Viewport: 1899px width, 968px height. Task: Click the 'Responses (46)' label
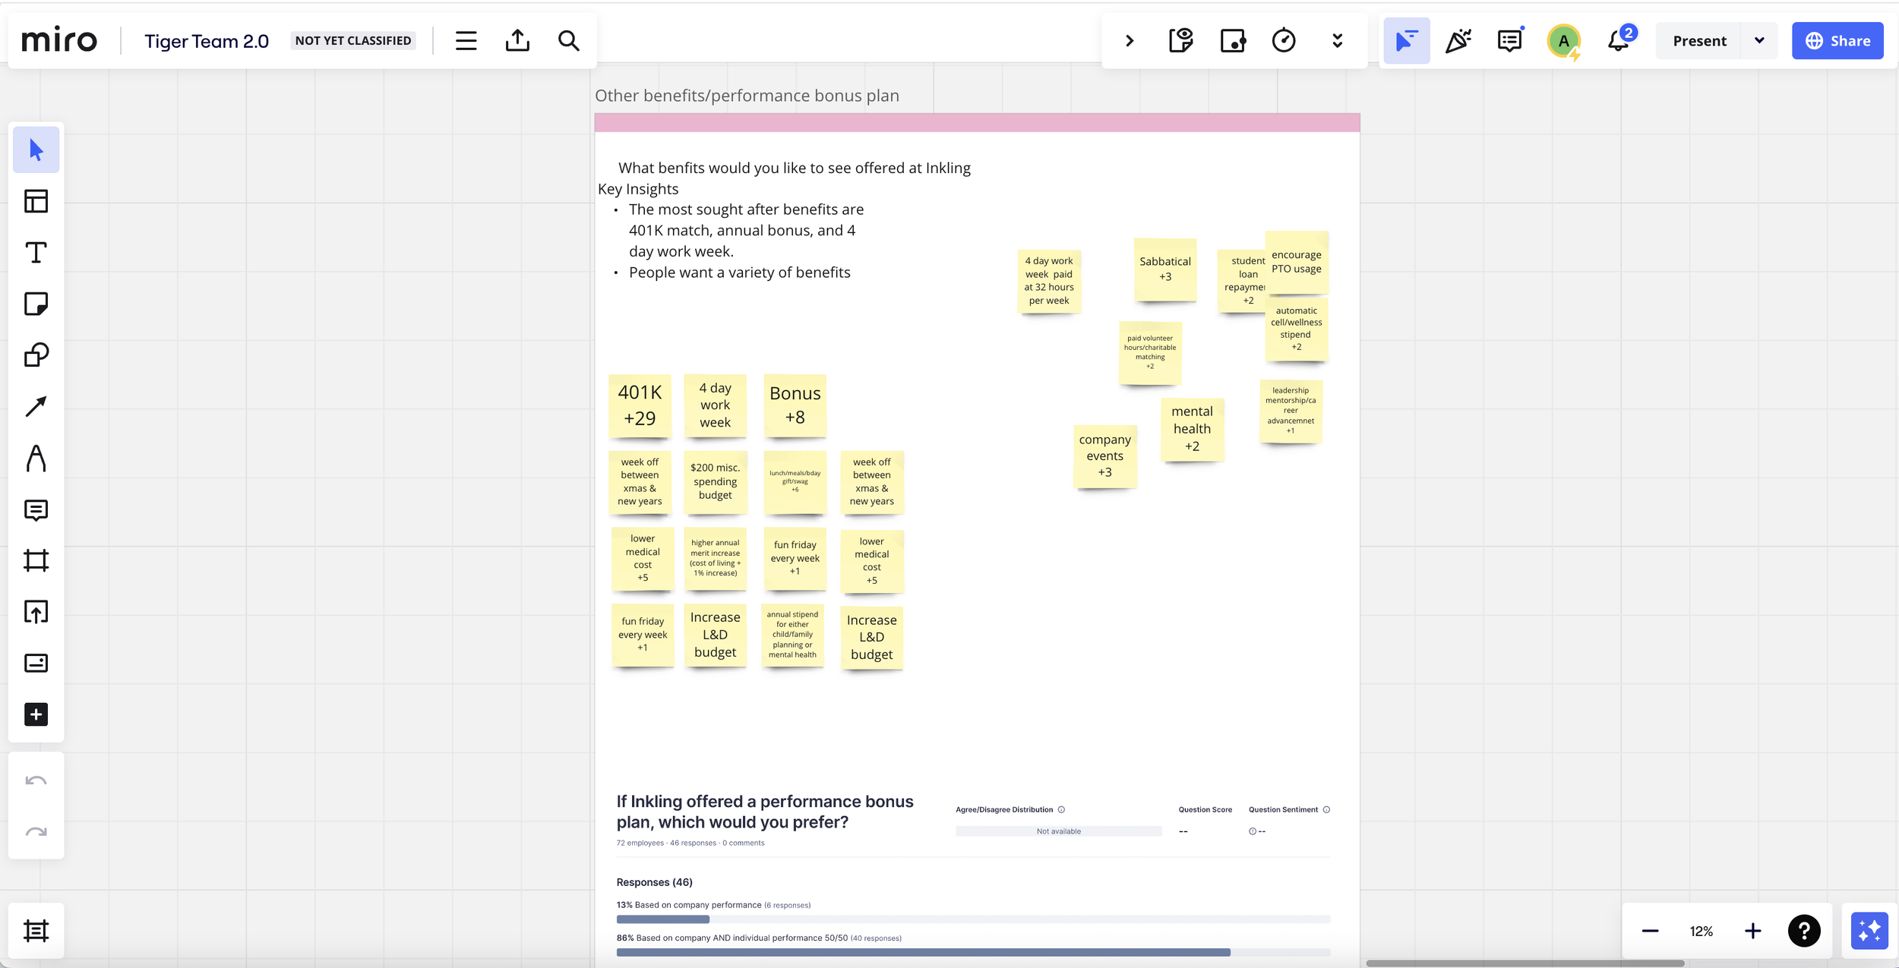(654, 882)
